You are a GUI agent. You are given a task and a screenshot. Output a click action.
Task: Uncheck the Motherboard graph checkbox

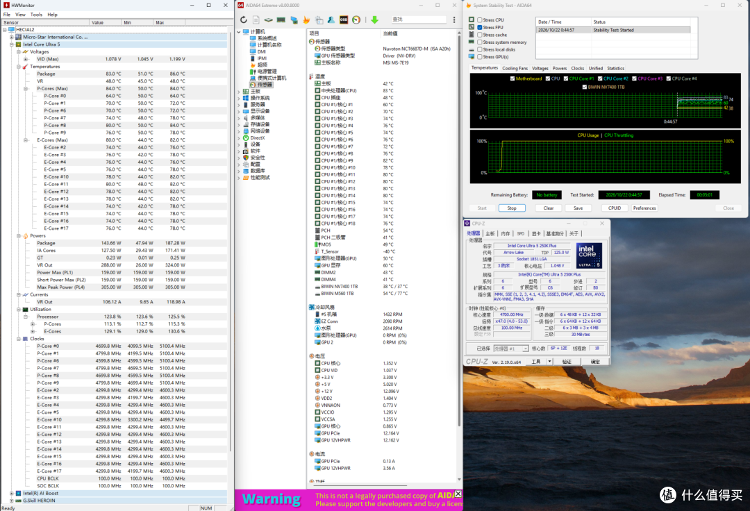pos(512,78)
